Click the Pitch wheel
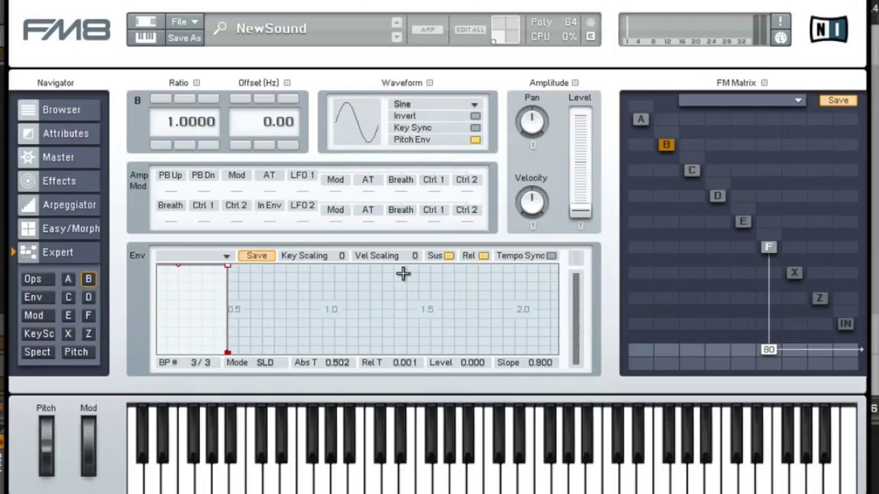This screenshot has height=494, width=879. tap(46, 446)
